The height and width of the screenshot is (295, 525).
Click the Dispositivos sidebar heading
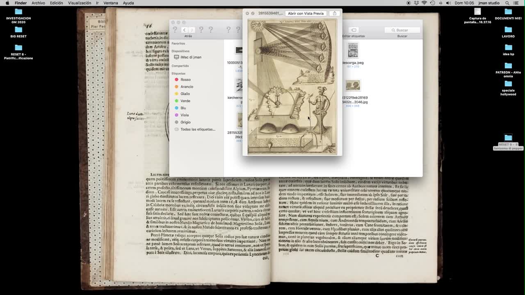[x=180, y=51]
